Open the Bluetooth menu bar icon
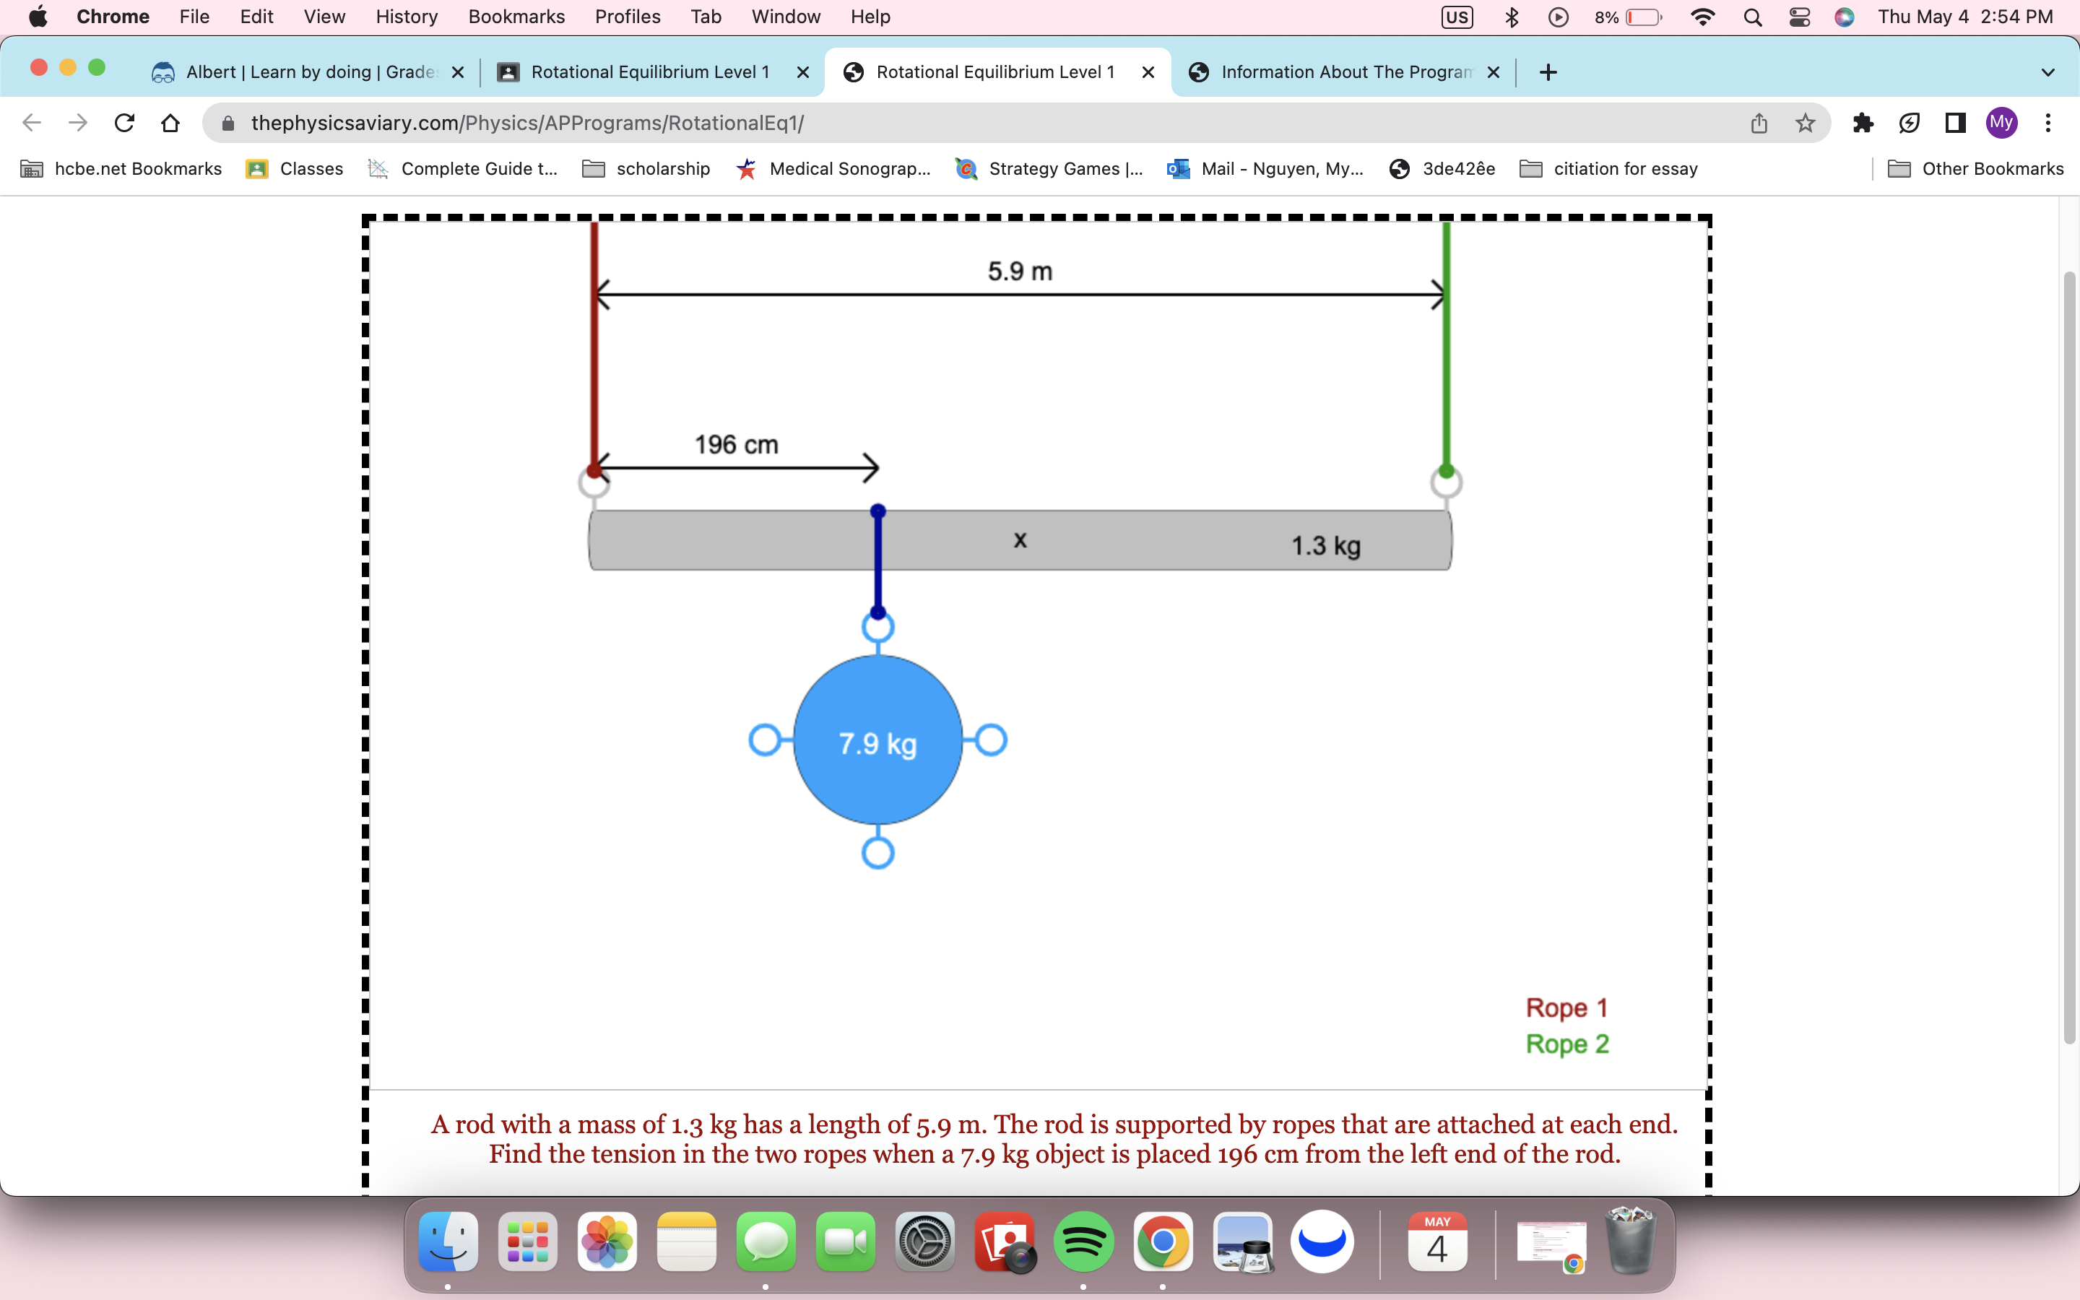The height and width of the screenshot is (1300, 2080). pyautogui.click(x=1512, y=17)
